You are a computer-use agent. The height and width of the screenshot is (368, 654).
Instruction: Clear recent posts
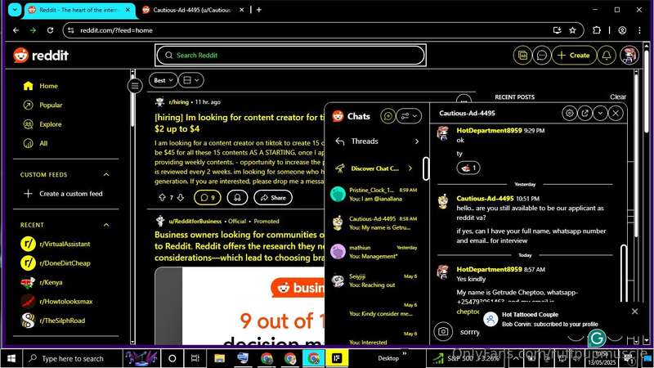pos(618,96)
